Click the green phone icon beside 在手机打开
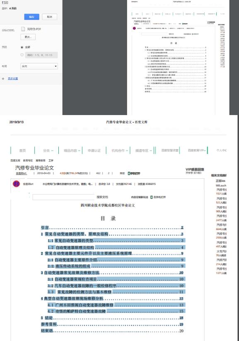This screenshot has width=239, height=341. click(152, 197)
